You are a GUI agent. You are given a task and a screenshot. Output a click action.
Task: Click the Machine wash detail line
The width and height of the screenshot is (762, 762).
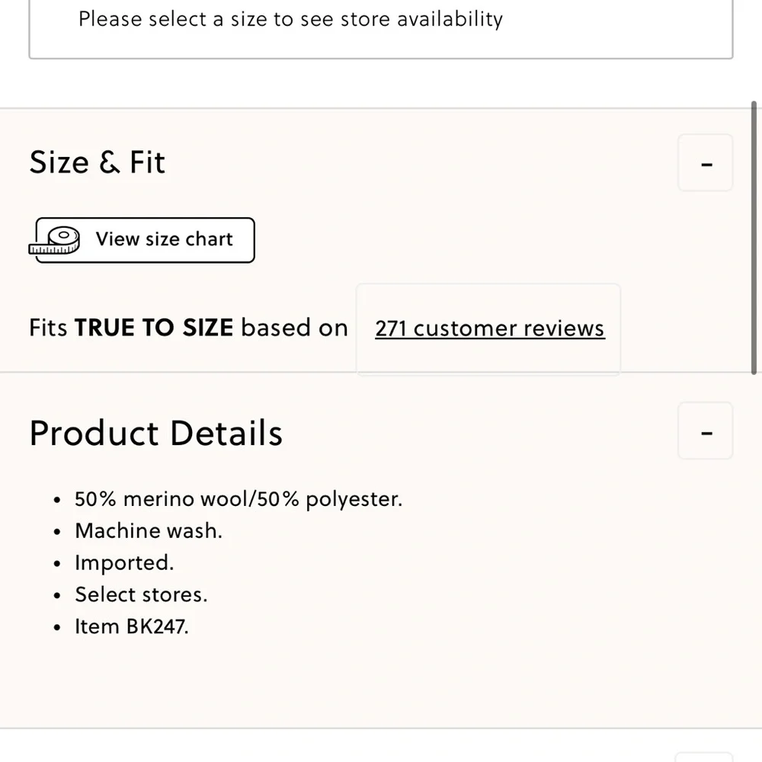click(149, 530)
